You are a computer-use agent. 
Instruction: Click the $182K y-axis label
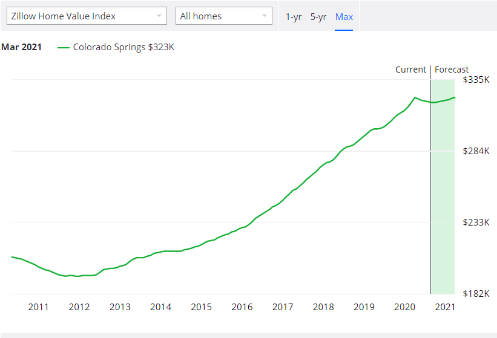(x=476, y=294)
